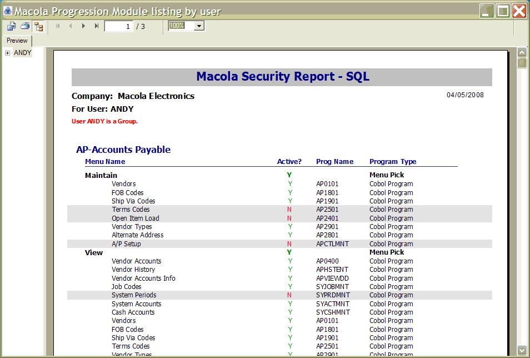Click the For User: ANDY line
The width and height of the screenshot is (530, 358).
click(x=102, y=109)
